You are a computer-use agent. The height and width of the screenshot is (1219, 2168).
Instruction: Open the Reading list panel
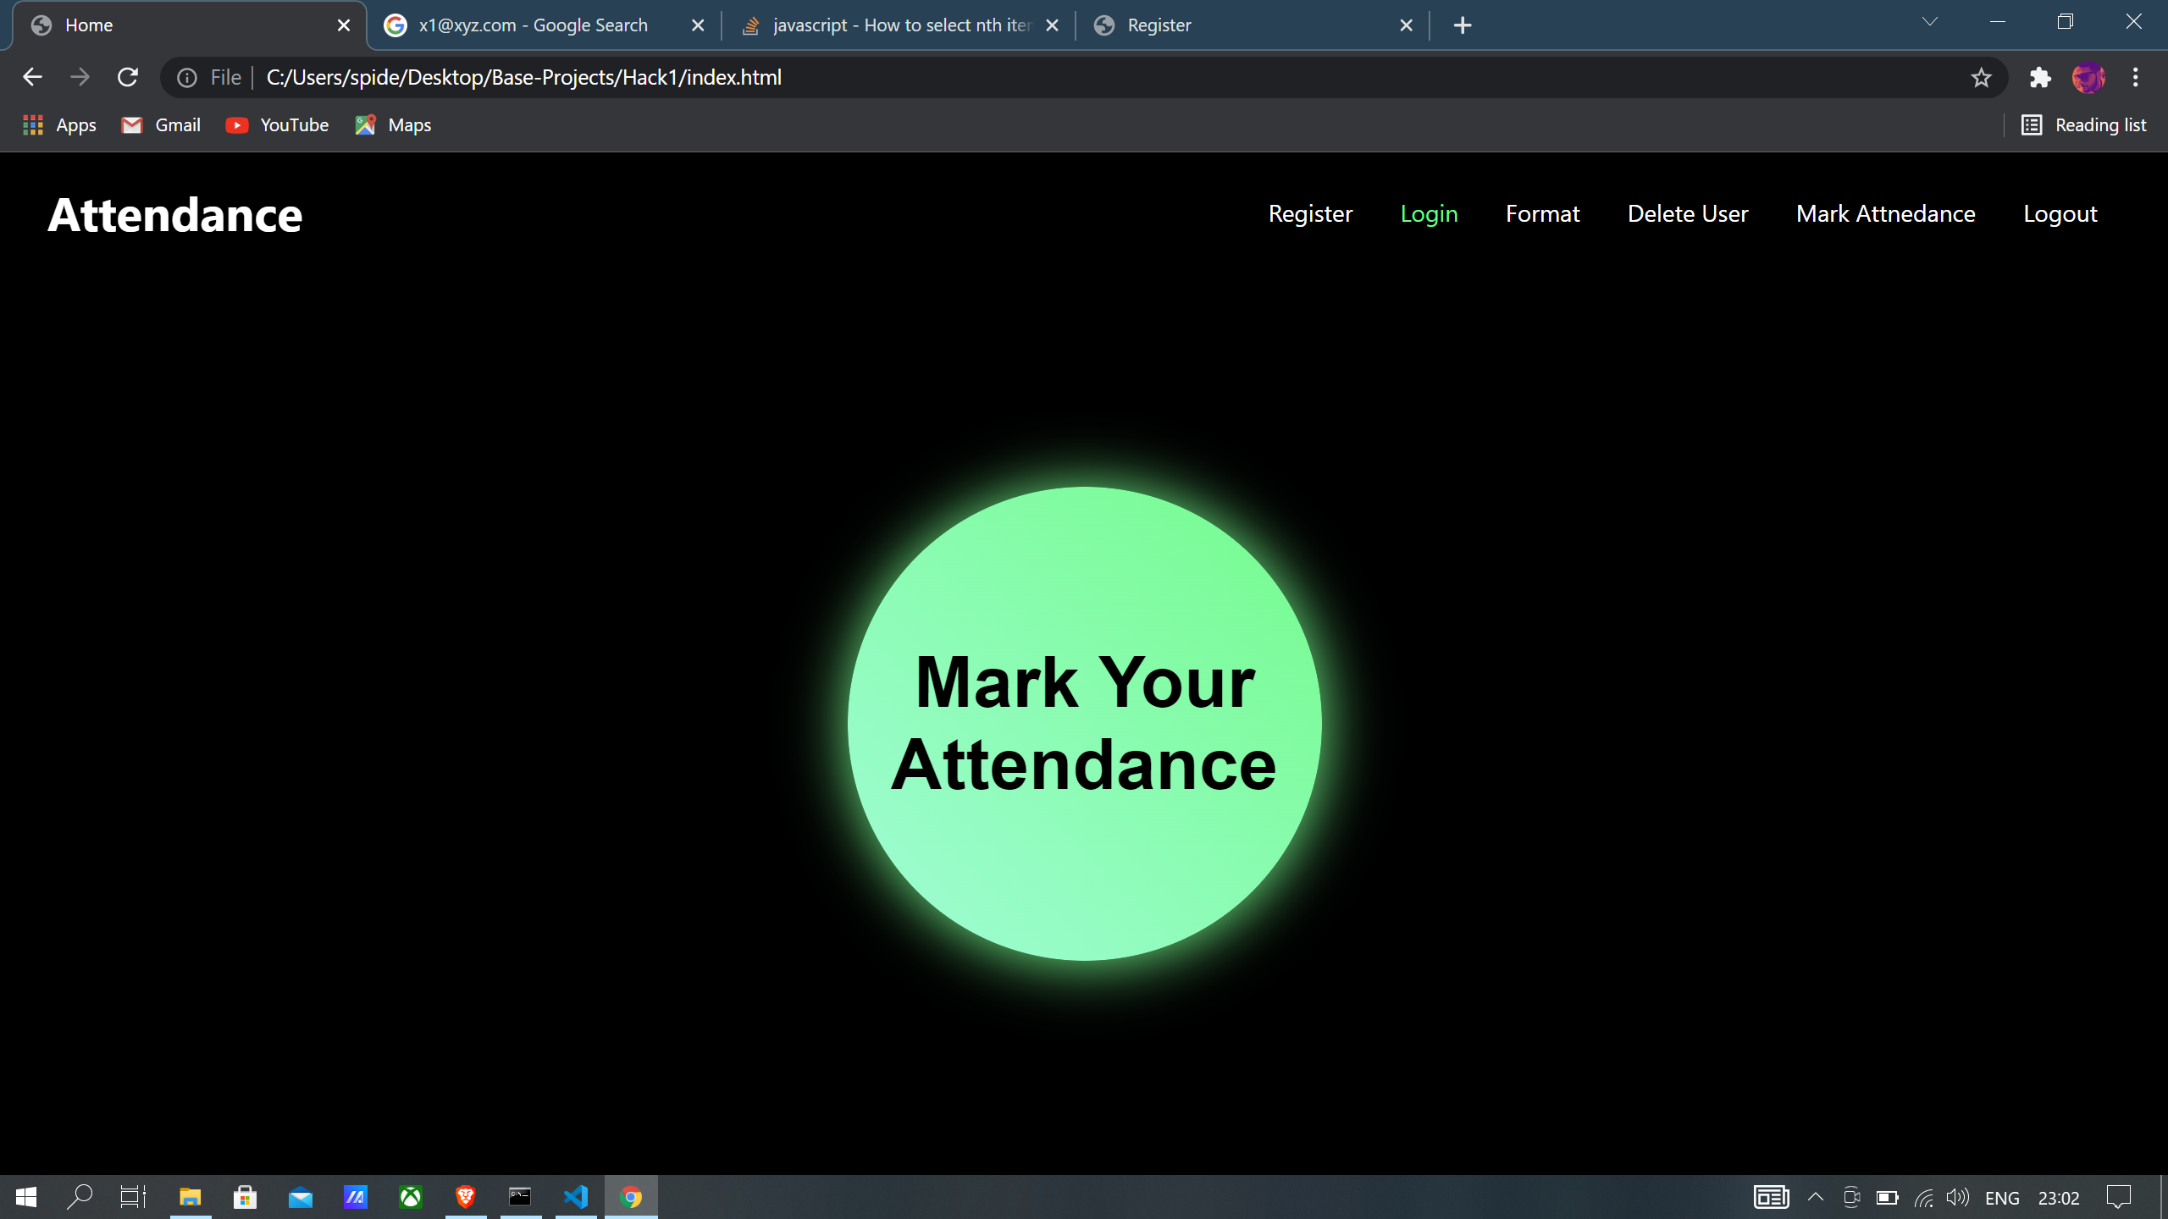click(2084, 125)
